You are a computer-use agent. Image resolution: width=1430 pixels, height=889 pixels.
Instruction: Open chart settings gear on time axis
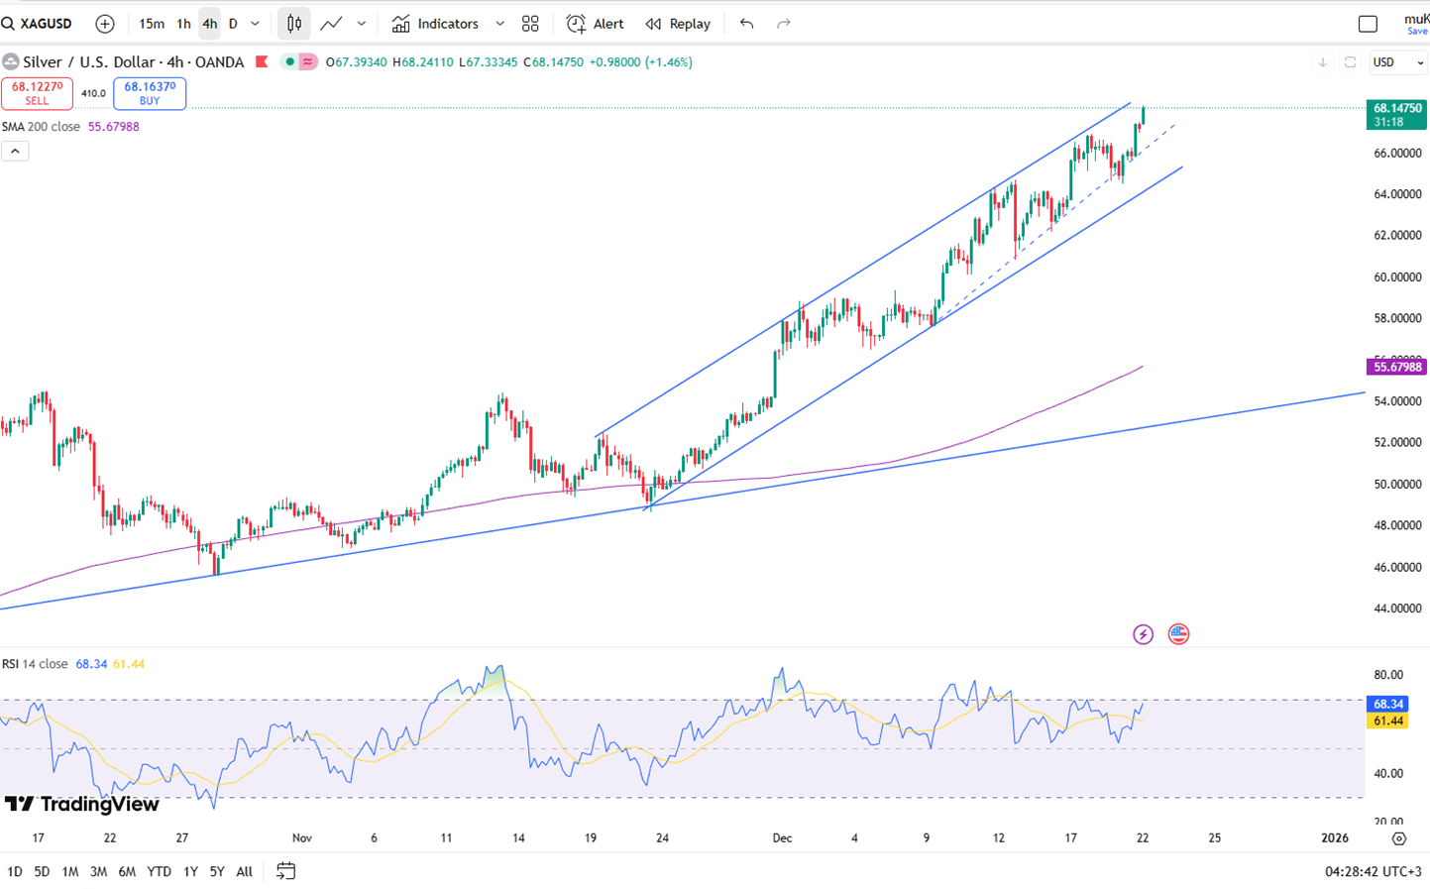[x=1398, y=838]
